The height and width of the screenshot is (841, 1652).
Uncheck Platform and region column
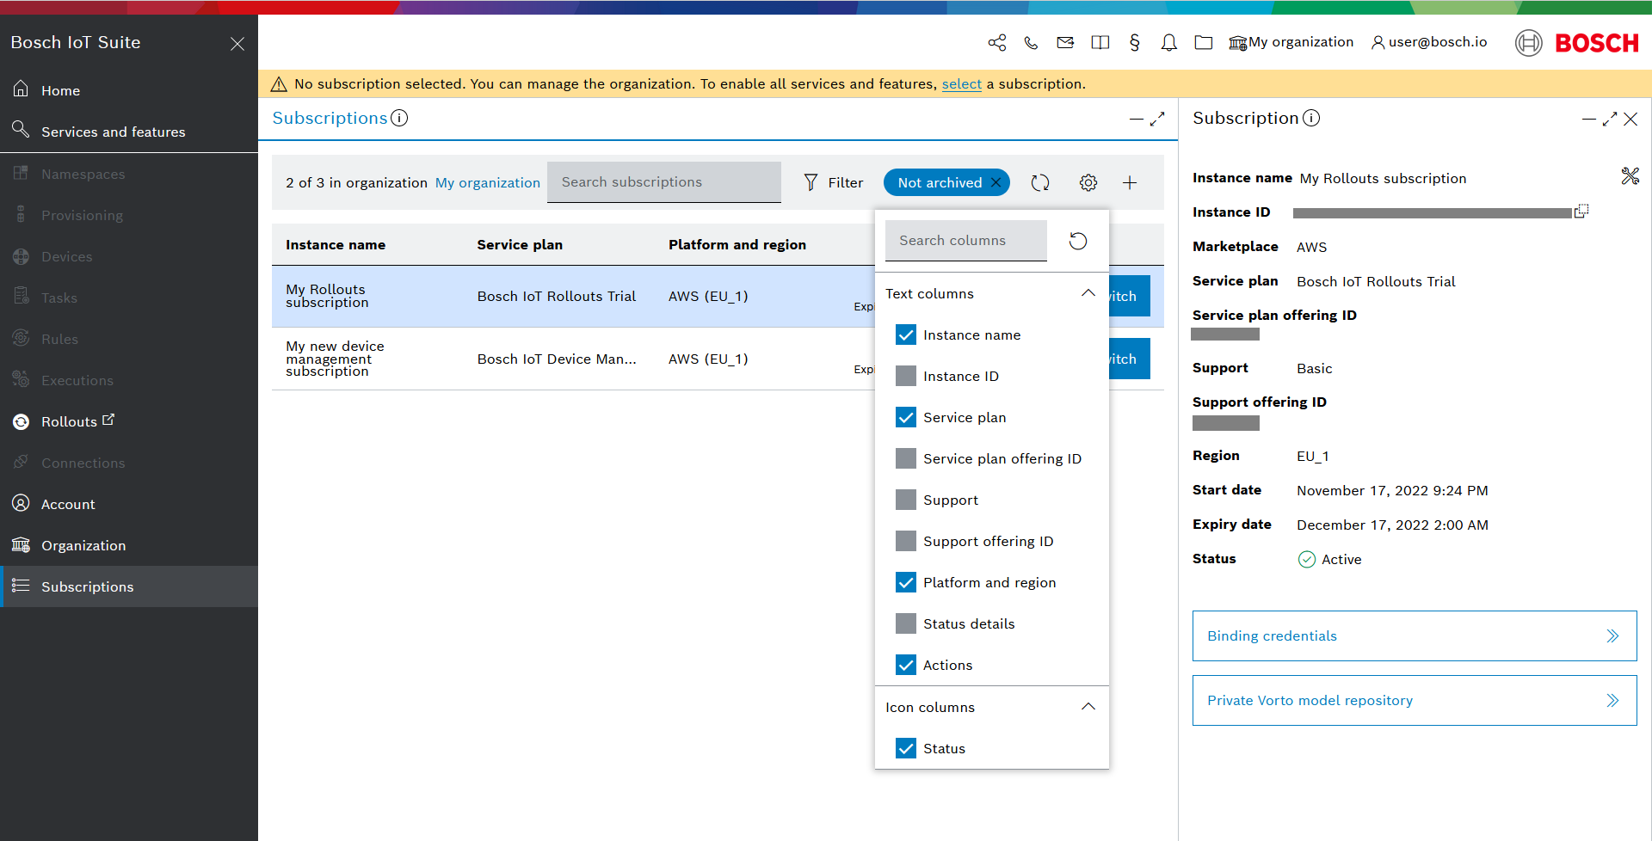[x=906, y=582]
